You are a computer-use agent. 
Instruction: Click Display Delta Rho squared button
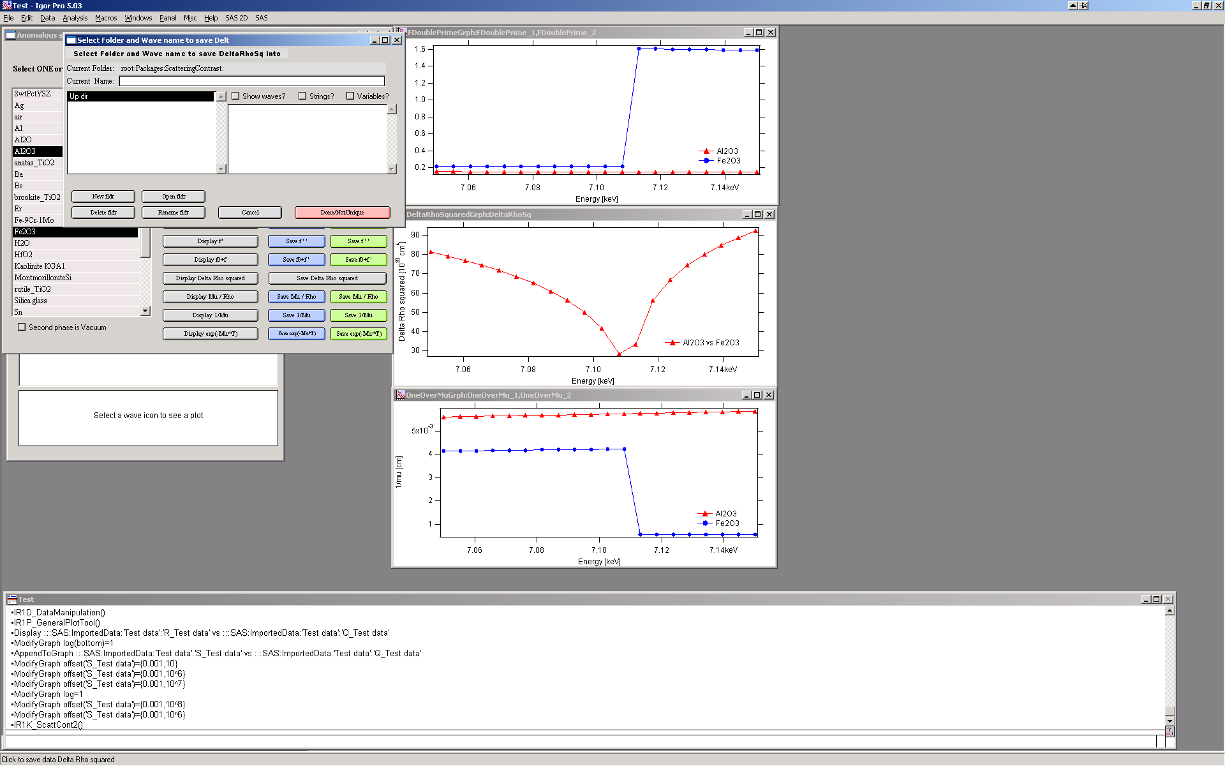[211, 278]
